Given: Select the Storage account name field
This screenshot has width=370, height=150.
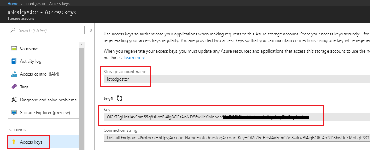Looking at the screenshot, I should [237, 79].
